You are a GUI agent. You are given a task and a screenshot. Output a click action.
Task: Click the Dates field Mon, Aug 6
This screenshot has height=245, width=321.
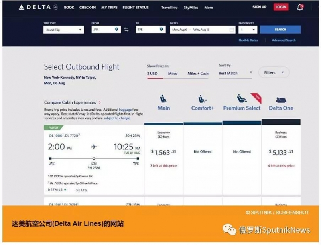point(203,30)
